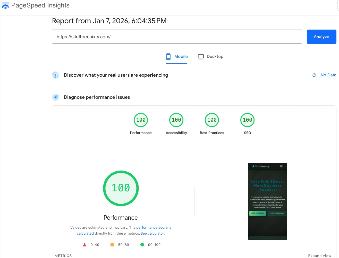This screenshot has height=258, width=339.
Task: Click the PageSpeed Insights logo icon
Action: tap(5, 5)
